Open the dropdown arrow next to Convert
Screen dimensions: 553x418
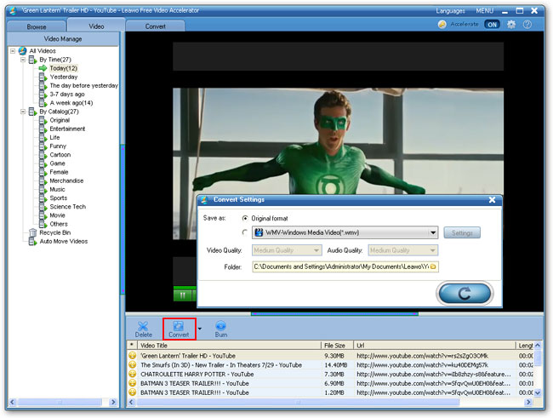click(200, 329)
